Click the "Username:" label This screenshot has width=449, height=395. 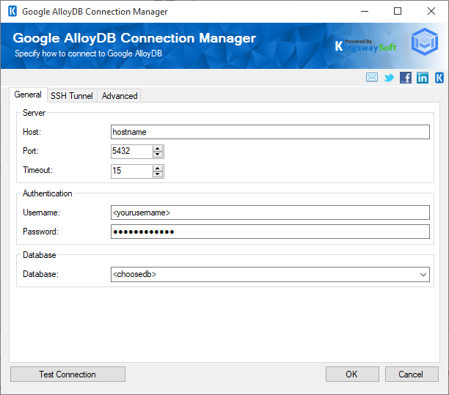pos(41,213)
